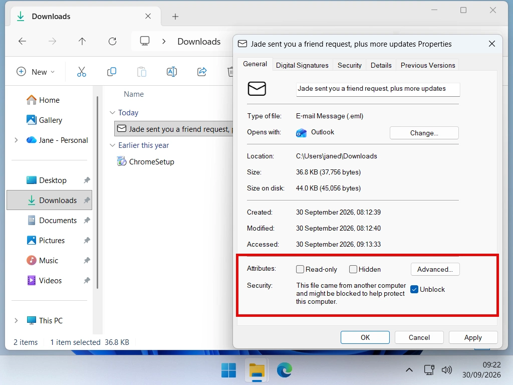The image size is (513, 385).
Task: Click the Apply button
Action: point(473,337)
